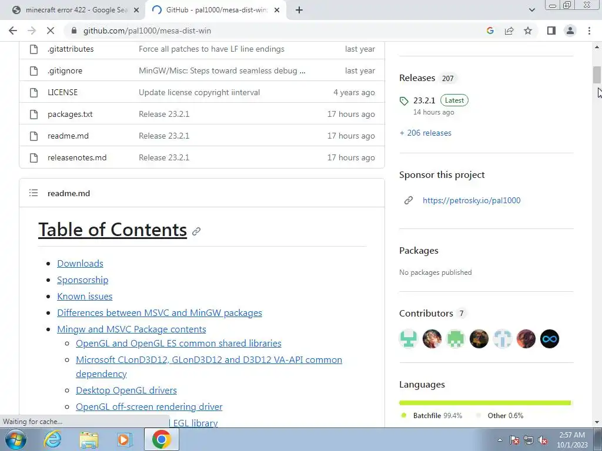Expand the tab search dropdown arrow
The image size is (602, 451).
click(531, 11)
